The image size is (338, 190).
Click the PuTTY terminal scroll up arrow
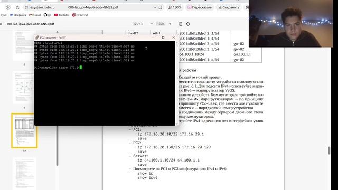tap(177, 43)
